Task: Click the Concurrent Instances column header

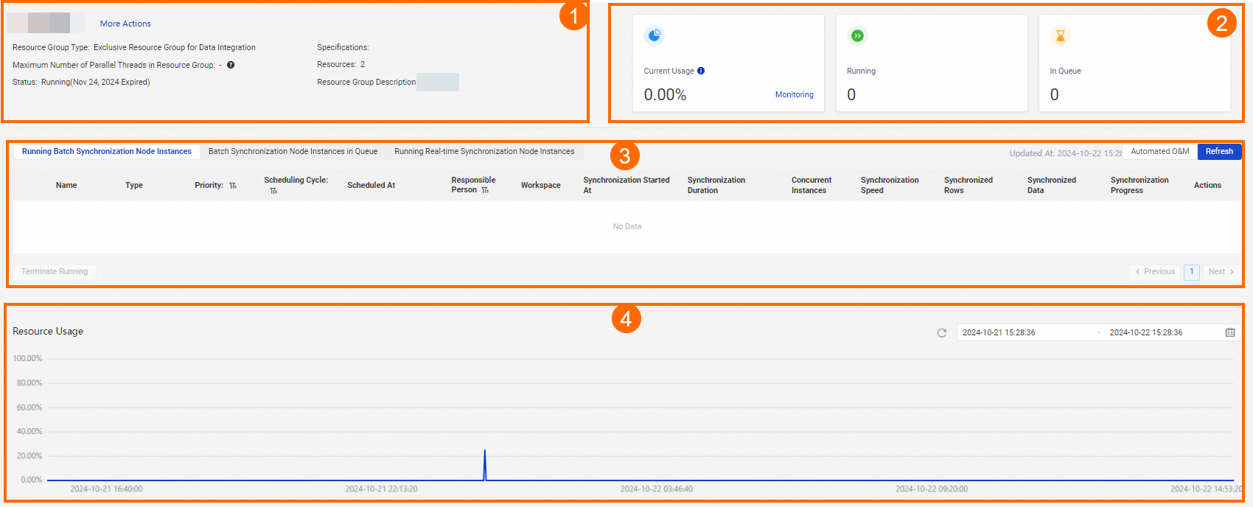Action: tap(812, 185)
